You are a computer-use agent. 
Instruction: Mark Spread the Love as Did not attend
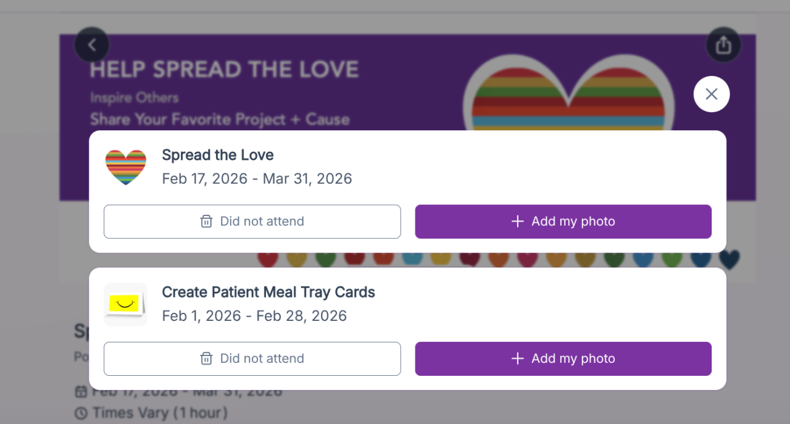click(252, 222)
